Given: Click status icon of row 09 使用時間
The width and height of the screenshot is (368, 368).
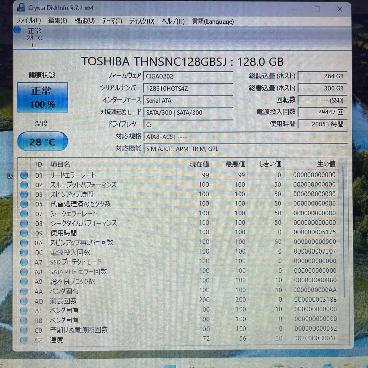Looking at the screenshot, I should coord(24,233).
